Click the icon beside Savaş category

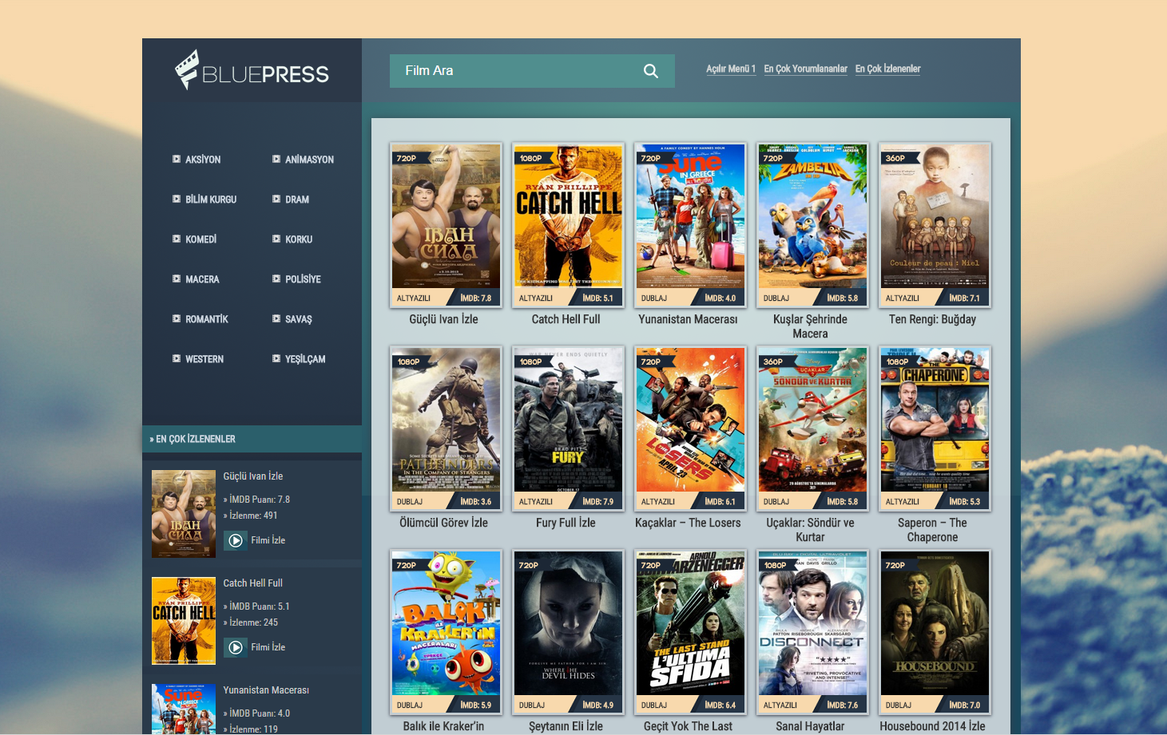point(276,318)
